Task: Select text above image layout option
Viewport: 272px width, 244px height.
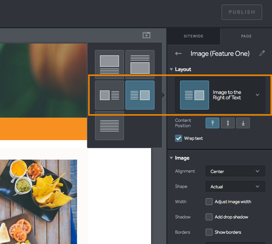Action: pos(140,65)
